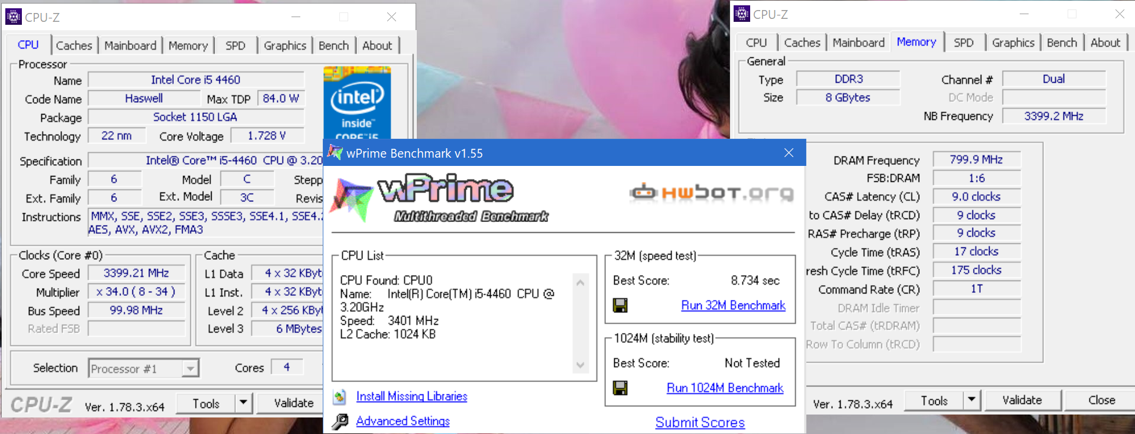Image resolution: width=1135 pixels, height=434 pixels.
Task: Switch to CPU tab in right CPU-Z
Action: click(756, 43)
